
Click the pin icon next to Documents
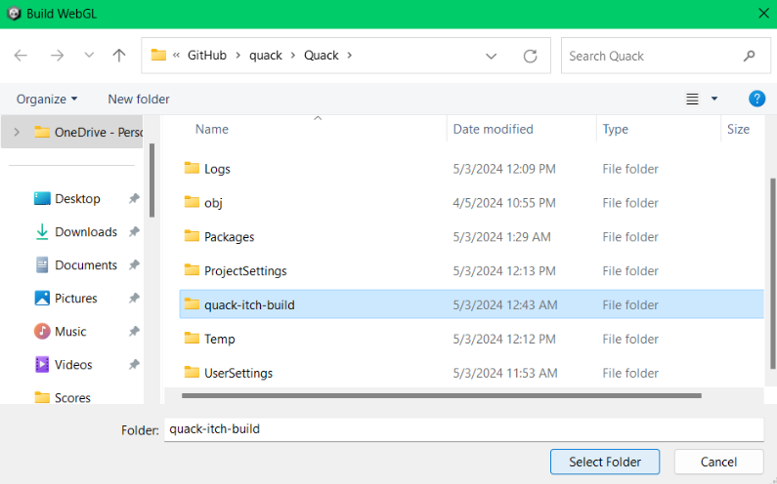pyautogui.click(x=134, y=264)
